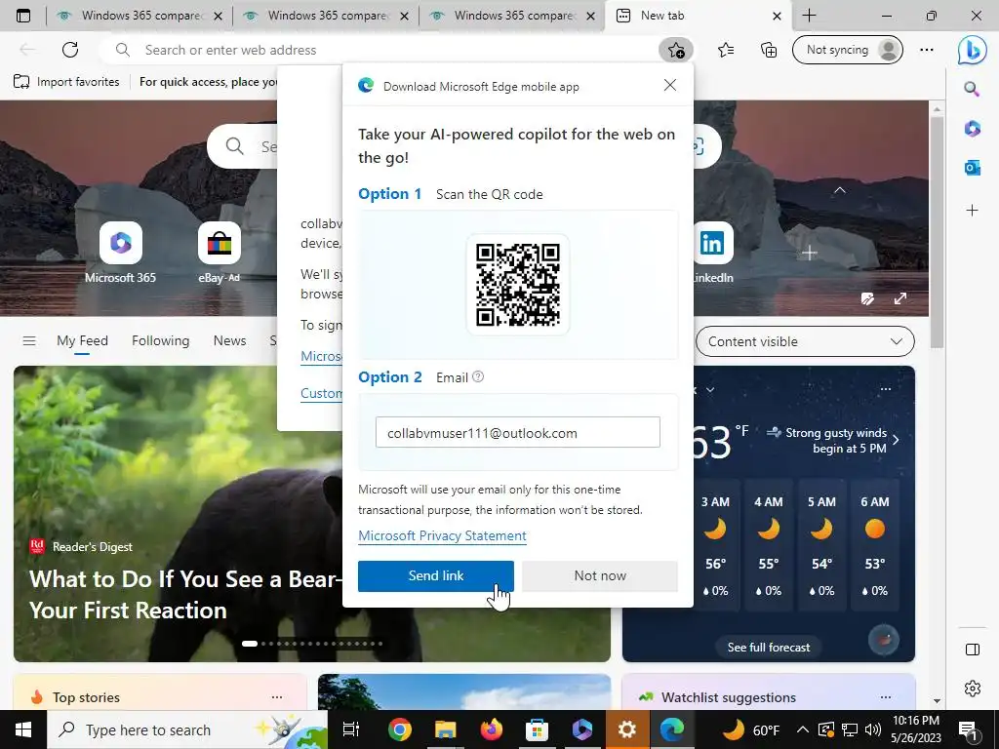Collapse the quick links chevron
999x749 pixels.
coord(840,190)
